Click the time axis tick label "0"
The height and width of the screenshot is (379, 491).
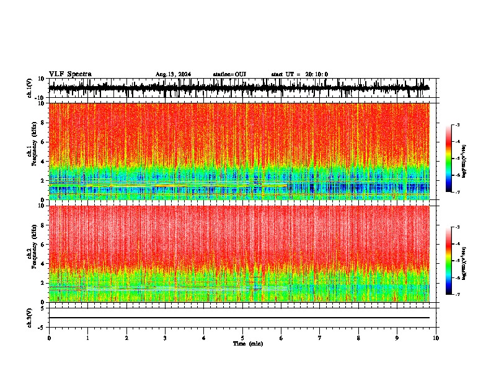click(49, 338)
